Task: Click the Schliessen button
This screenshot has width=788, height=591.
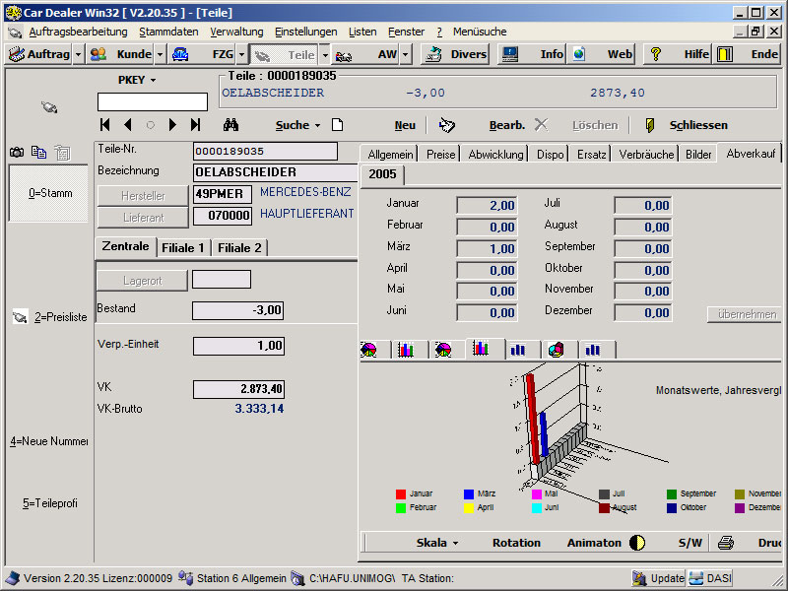Action: click(697, 125)
